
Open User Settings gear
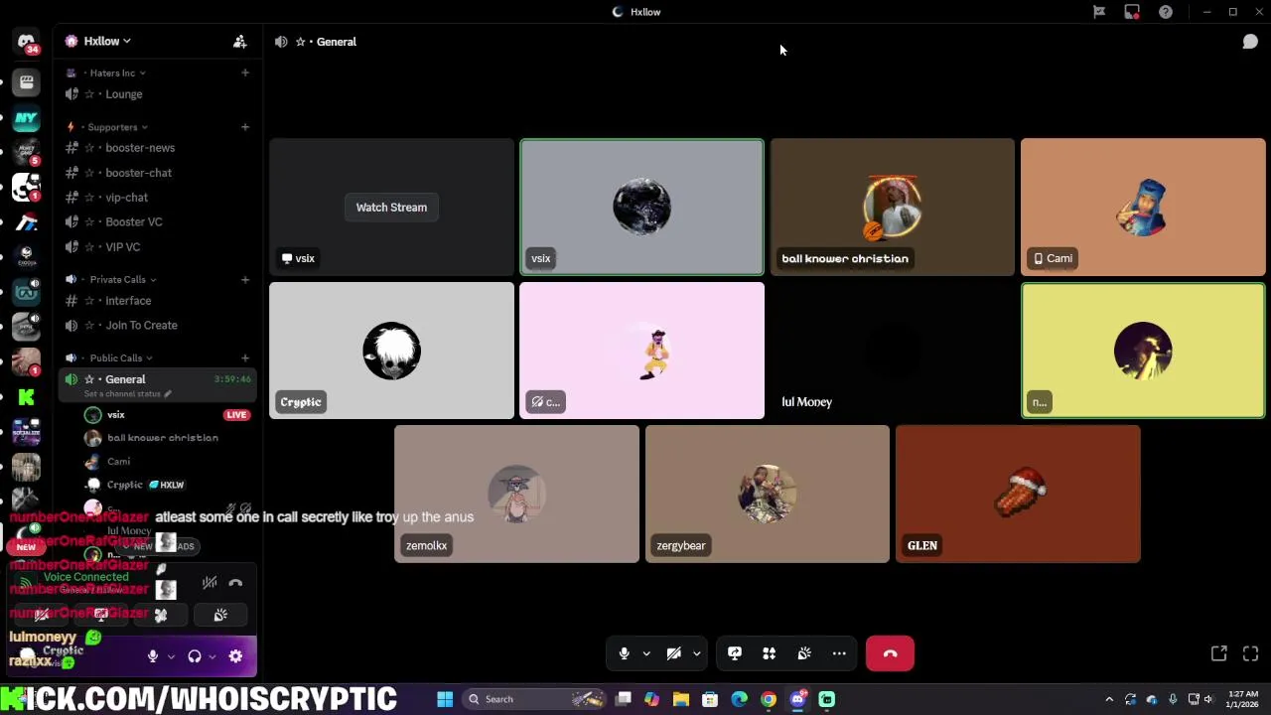[235, 656]
